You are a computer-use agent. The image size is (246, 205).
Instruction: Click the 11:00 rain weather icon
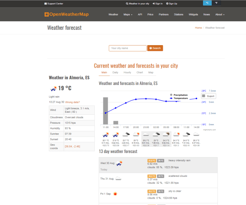click(x=105, y=135)
